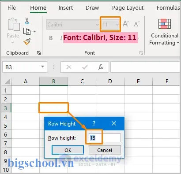Select column E header
Viewport: 181px width, 174px height.
pyautogui.click(x=138, y=81)
